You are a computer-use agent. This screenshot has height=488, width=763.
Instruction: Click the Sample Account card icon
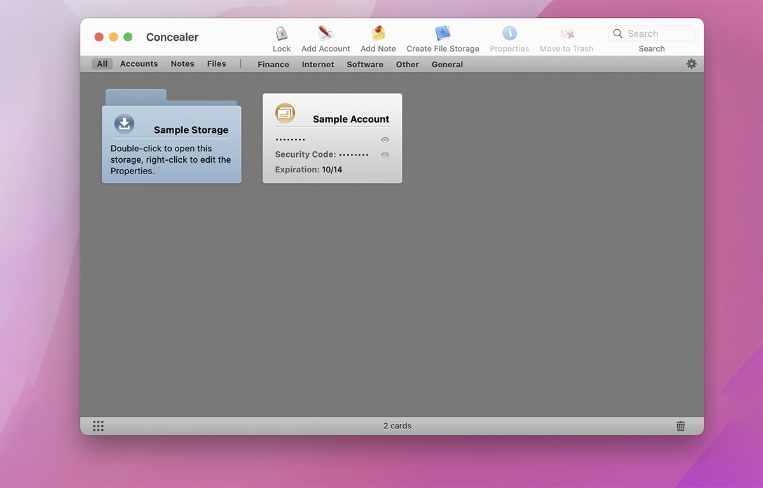tap(285, 113)
